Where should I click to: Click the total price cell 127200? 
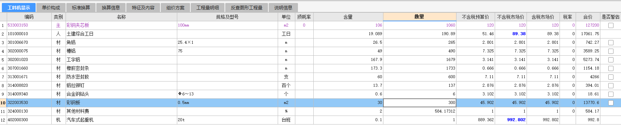pyautogui.click(x=588, y=25)
